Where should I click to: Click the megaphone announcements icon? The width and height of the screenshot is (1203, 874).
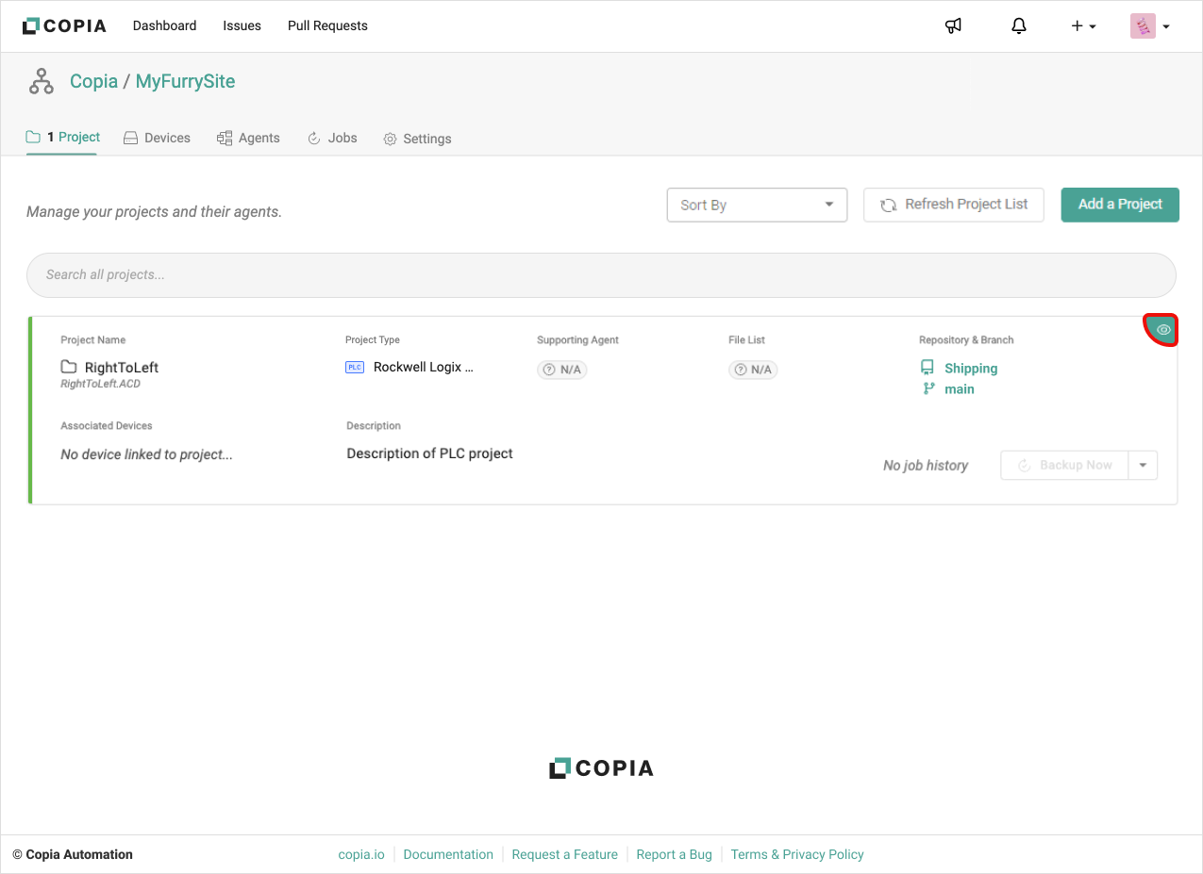pyautogui.click(x=953, y=26)
